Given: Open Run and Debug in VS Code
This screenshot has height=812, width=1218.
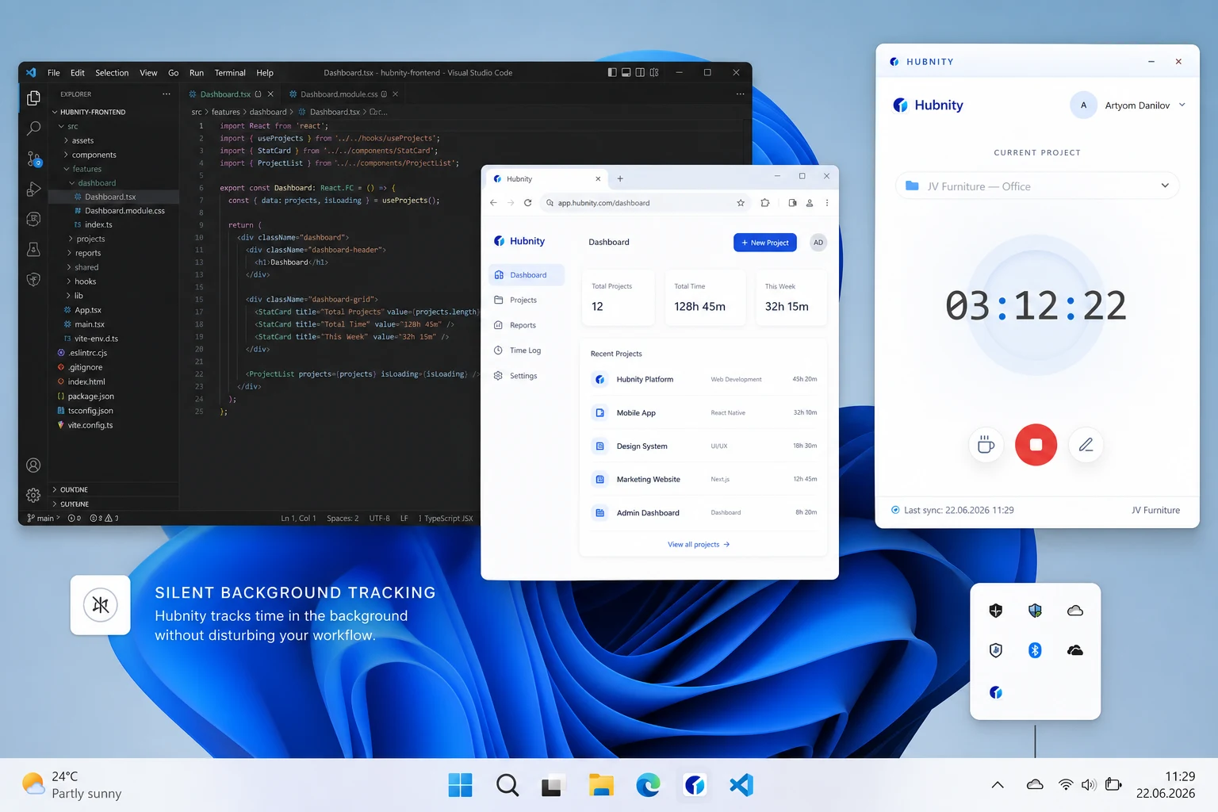Looking at the screenshot, I should pyautogui.click(x=33, y=189).
